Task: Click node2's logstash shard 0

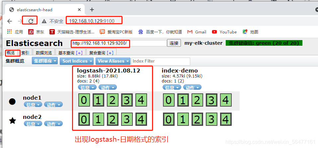Action: click(84, 119)
